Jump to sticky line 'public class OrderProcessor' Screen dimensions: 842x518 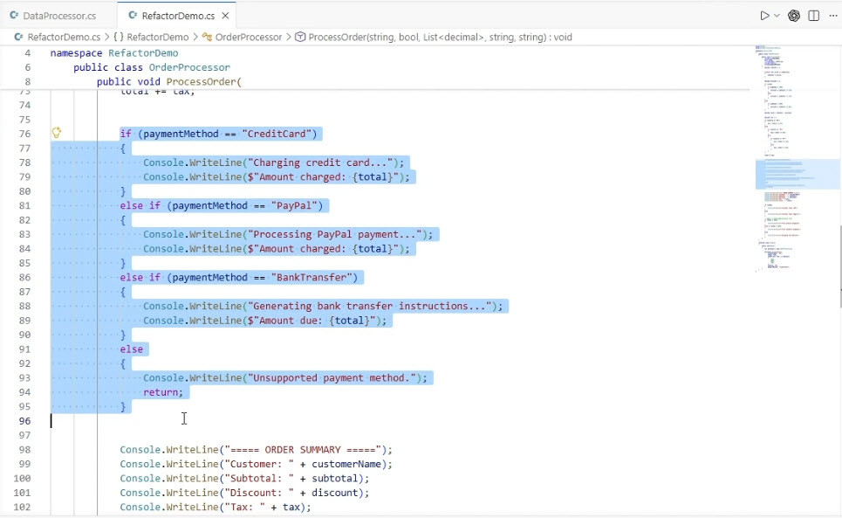coord(152,67)
